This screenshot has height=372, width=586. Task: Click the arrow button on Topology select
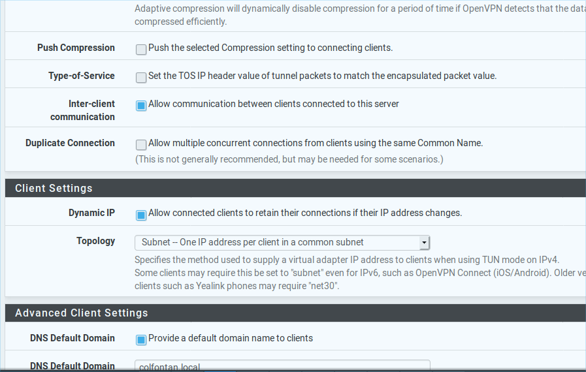[425, 243]
